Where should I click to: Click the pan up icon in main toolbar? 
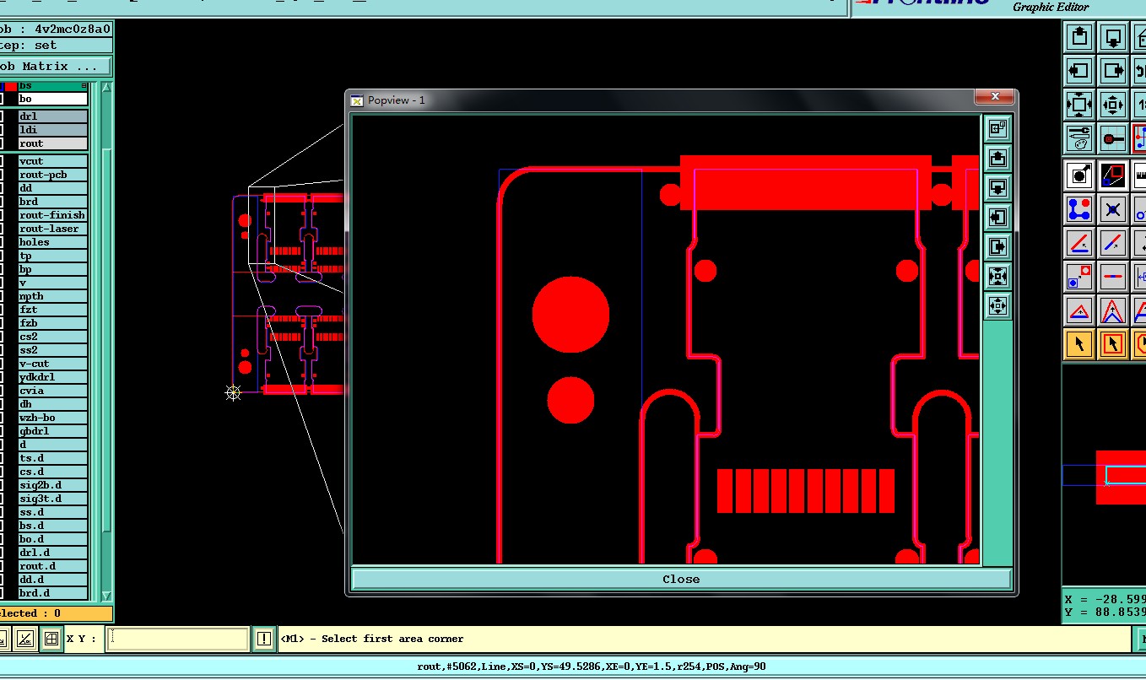point(1079,37)
